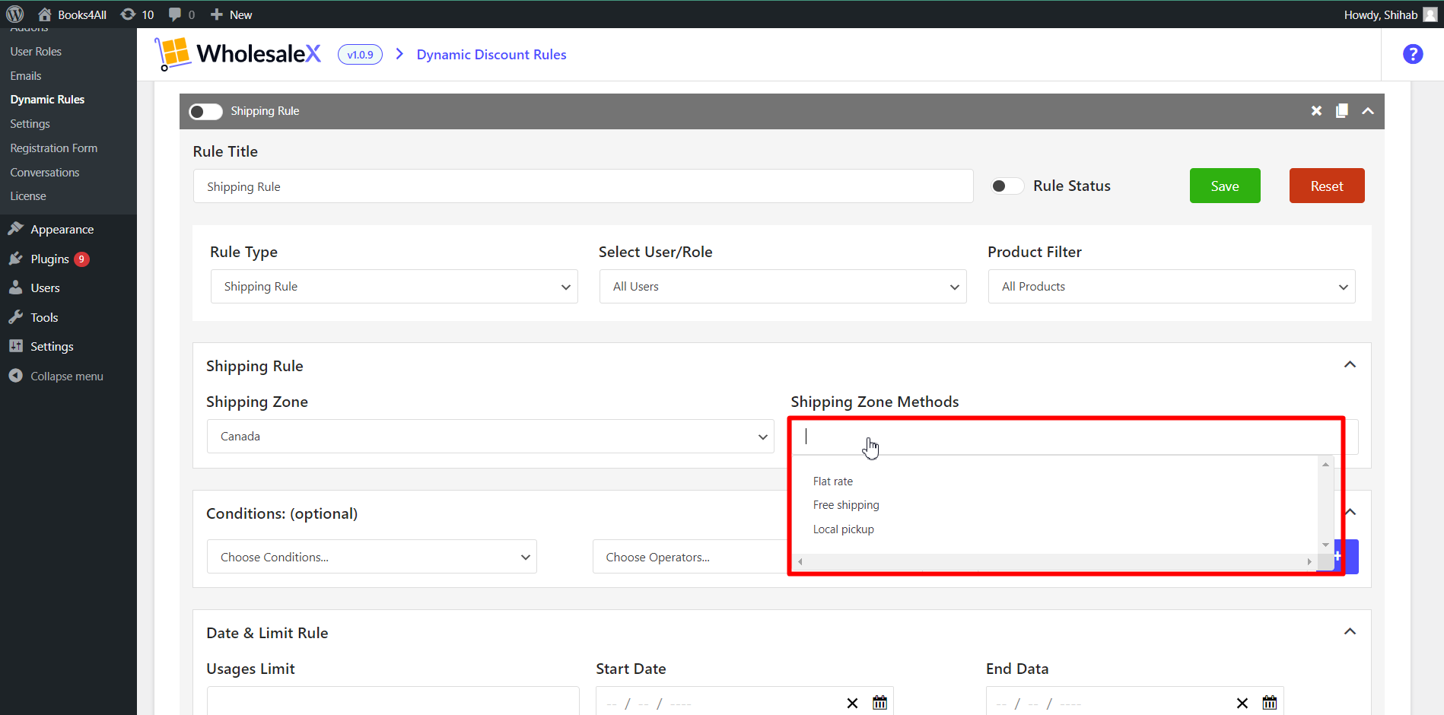Open the End Data calendar picker
Image resolution: width=1444 pixels, height=715 pixels.
point(1270,703)
